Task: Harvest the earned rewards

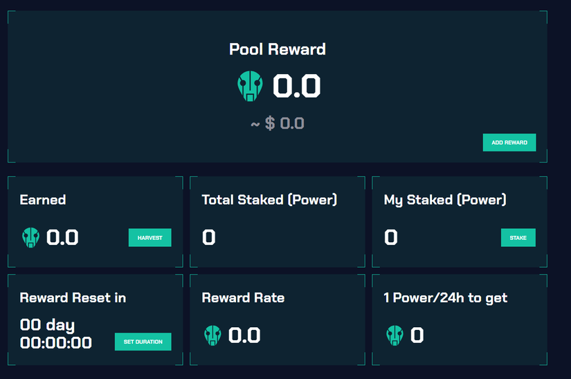Action: (x=149, y=238)
